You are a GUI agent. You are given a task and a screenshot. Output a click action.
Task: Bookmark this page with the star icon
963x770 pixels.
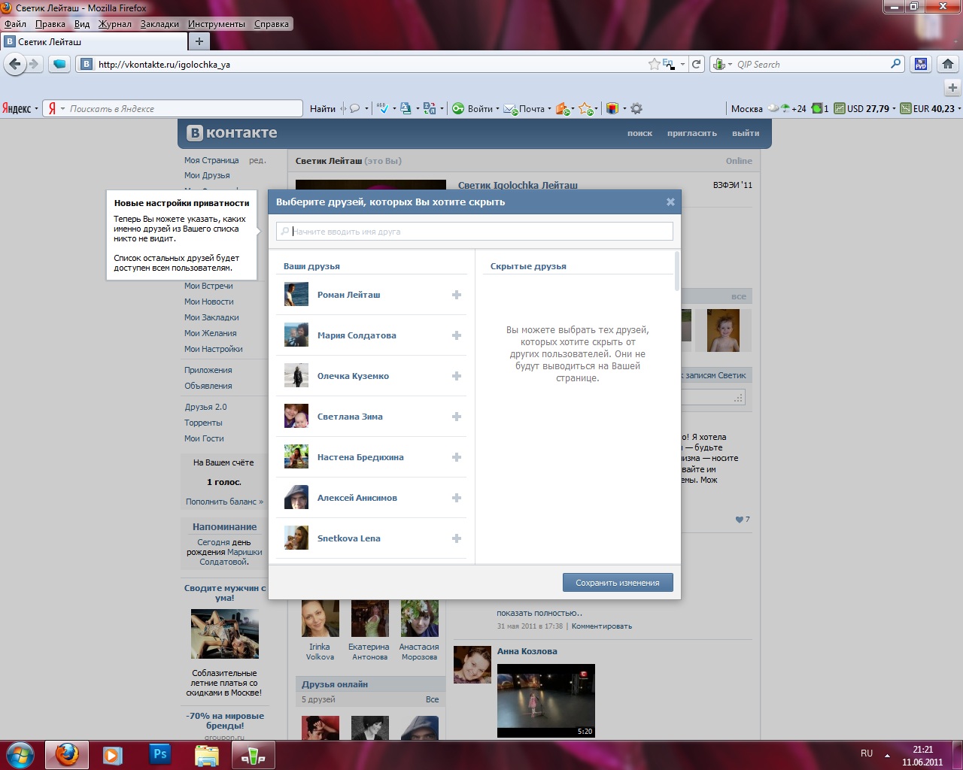point(655,64)
